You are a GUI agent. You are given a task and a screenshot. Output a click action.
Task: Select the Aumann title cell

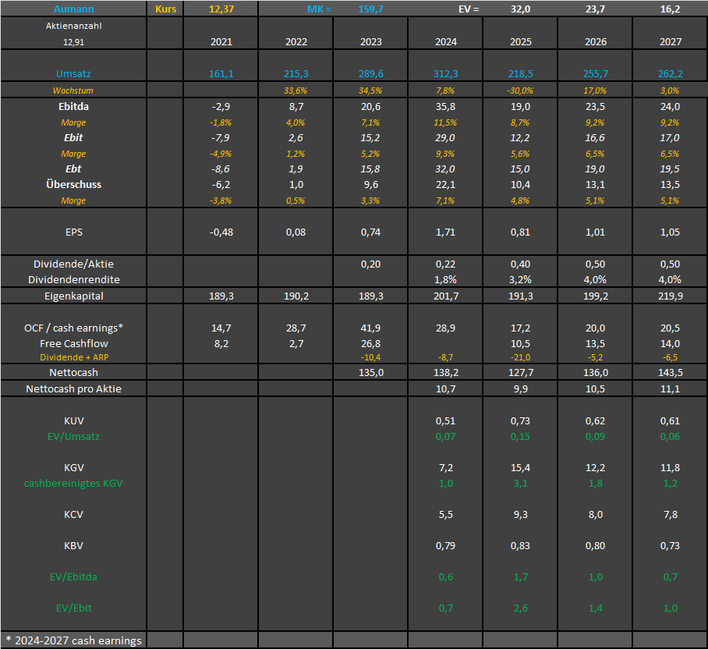tap(73, 9)
